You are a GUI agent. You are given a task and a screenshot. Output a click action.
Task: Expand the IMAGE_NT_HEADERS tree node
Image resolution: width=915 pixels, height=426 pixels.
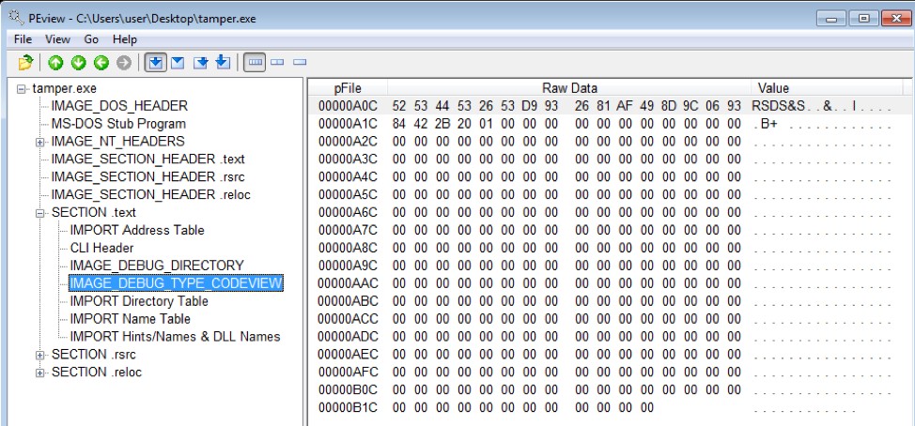[40, 142]
